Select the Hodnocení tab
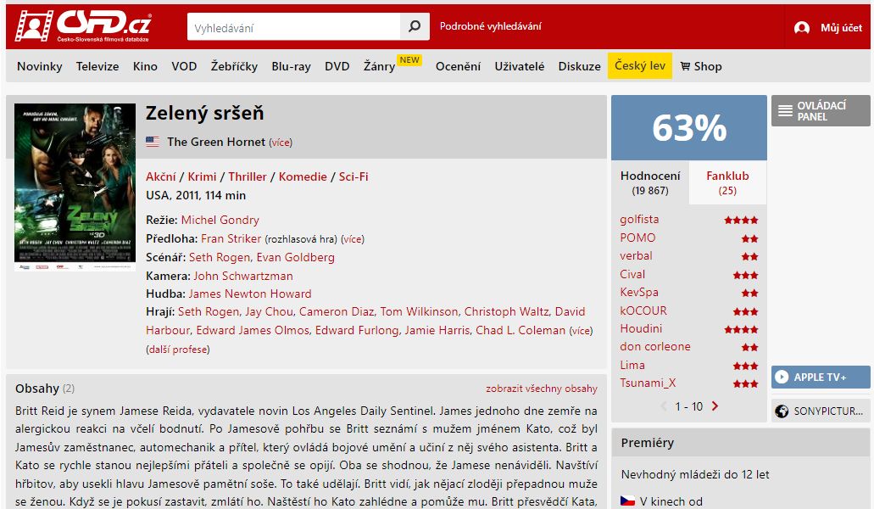The height and width of the screenshot is (509, 874). tap(650, 183)
